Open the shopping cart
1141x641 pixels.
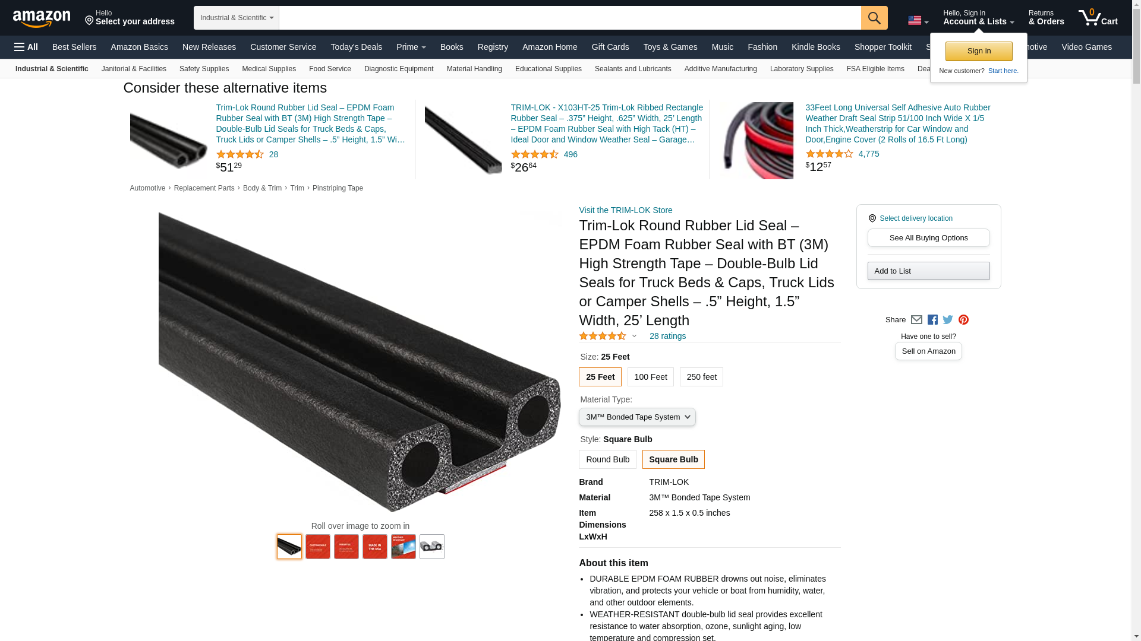tap(1098, 18)
